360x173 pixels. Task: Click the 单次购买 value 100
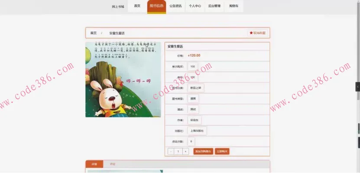pyautogui.click(x=193, y=67)
